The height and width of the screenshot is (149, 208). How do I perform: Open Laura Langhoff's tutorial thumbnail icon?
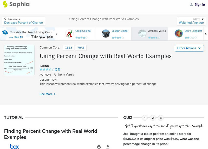(x=178, y=33)
